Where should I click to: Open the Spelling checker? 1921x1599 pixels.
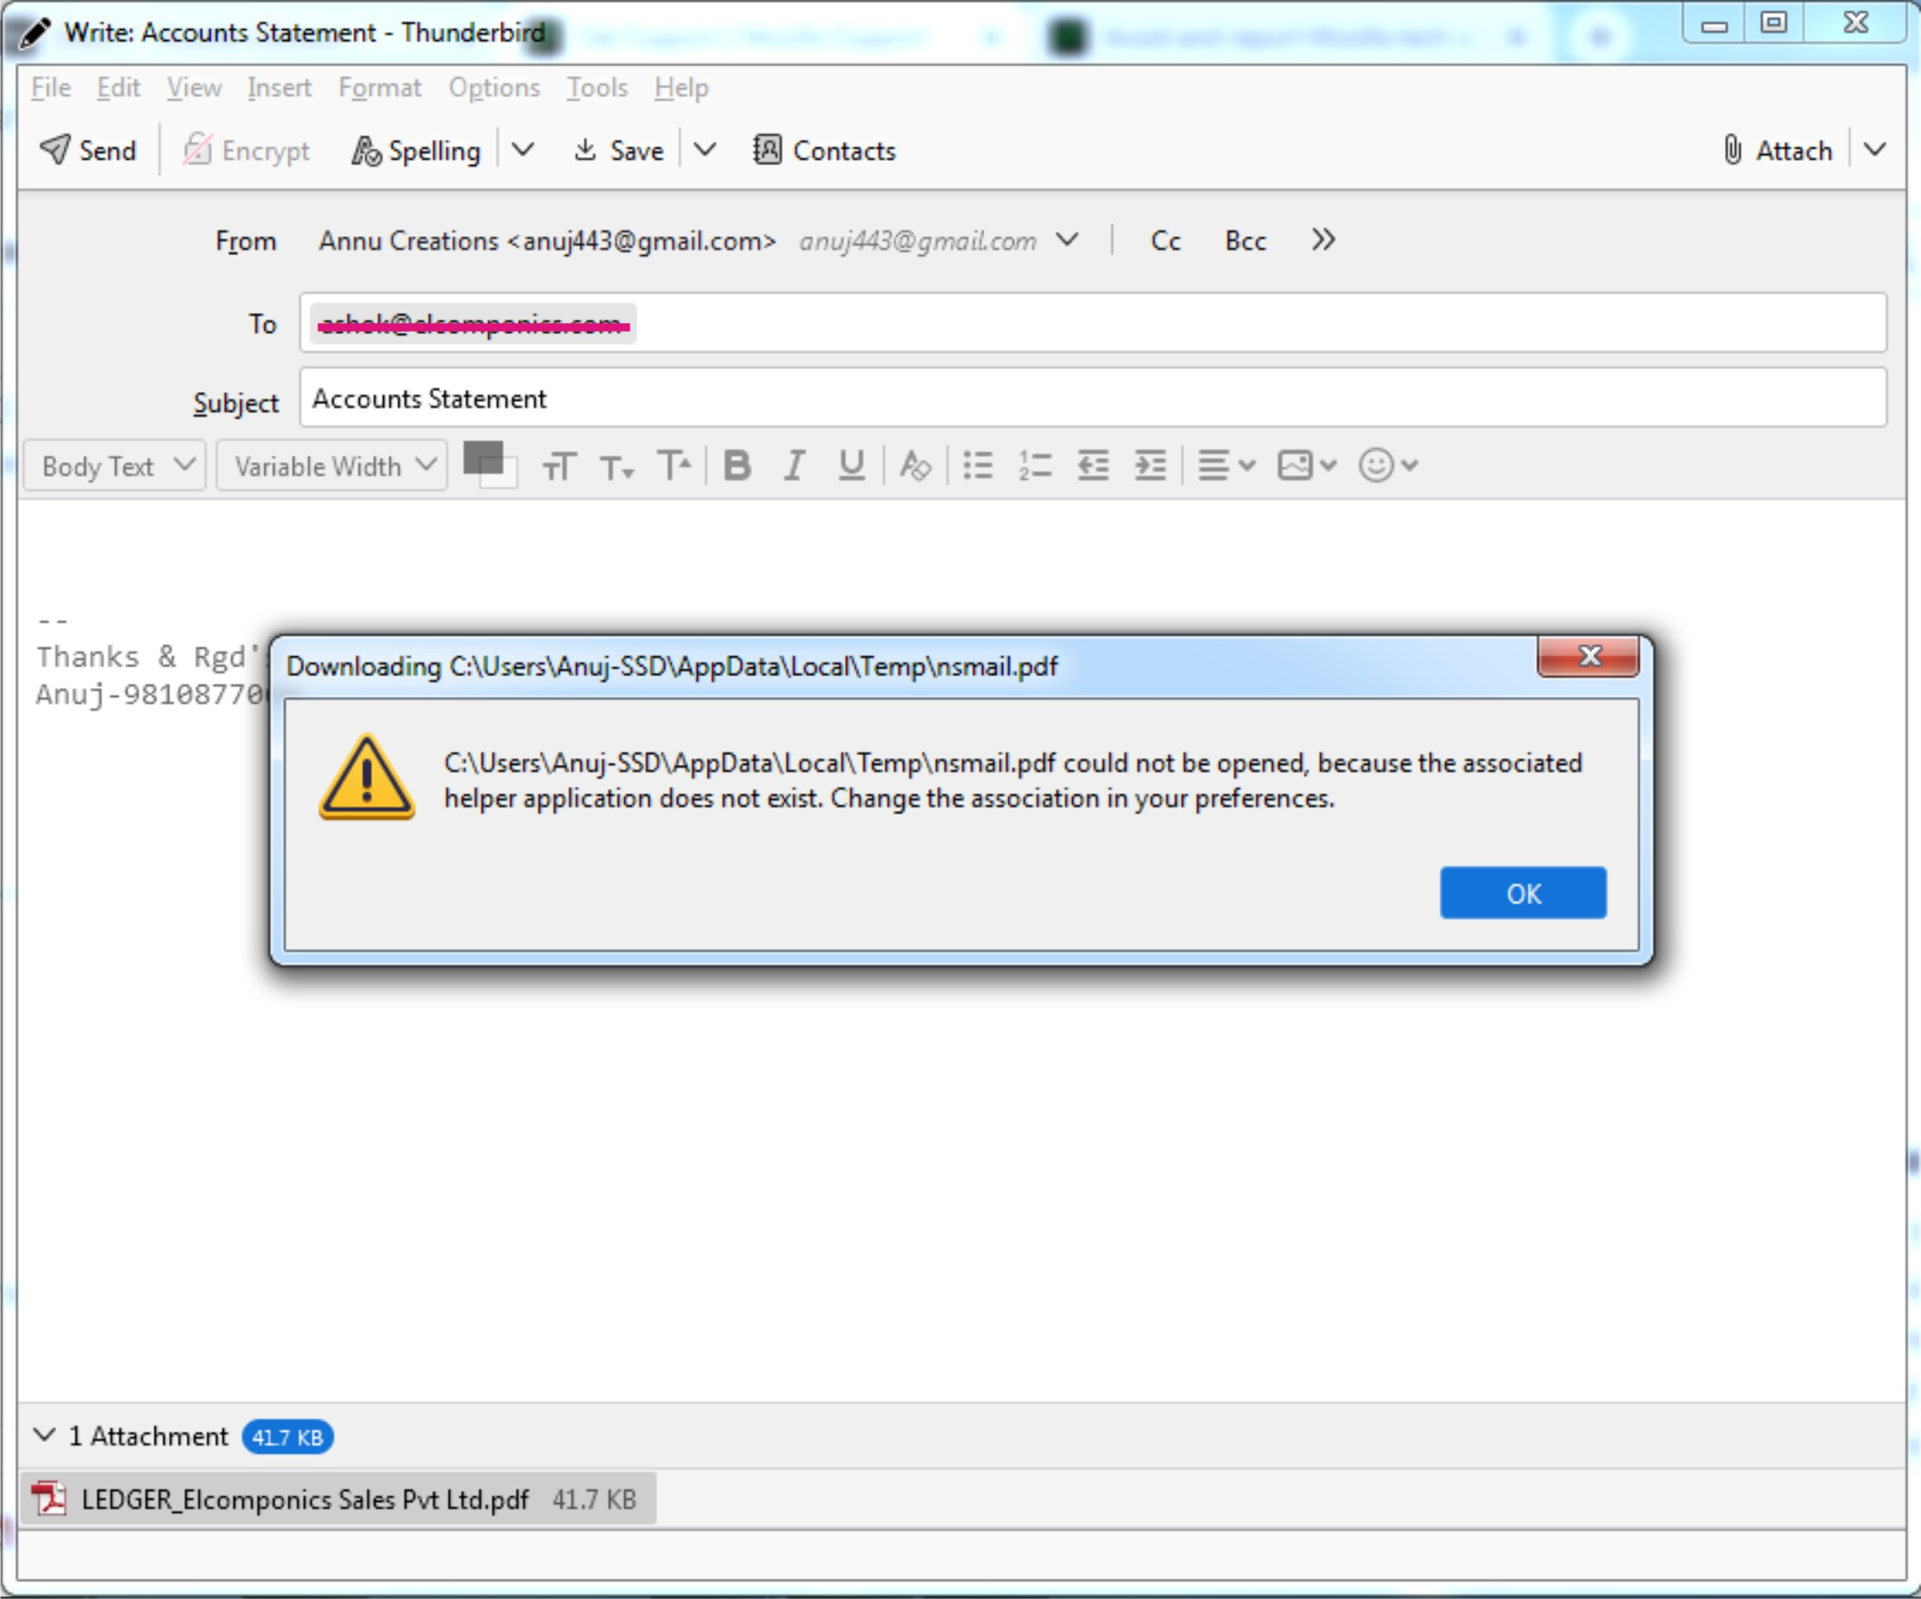[416, 150]
